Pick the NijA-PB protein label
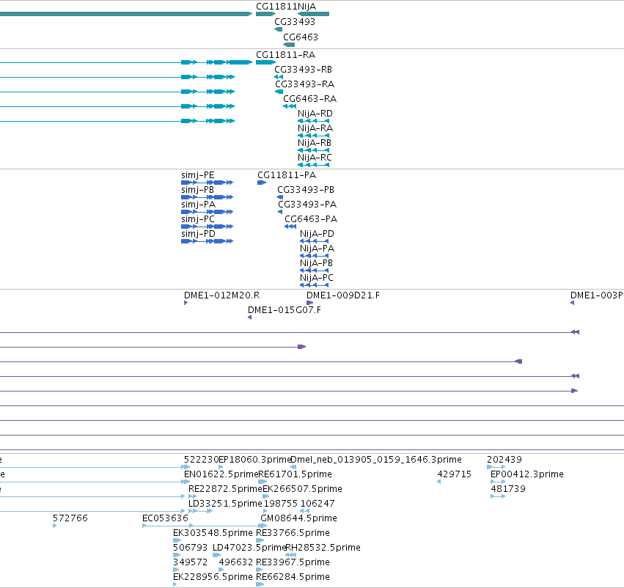Viewport: 624px width, 588px height. (316, 263)
